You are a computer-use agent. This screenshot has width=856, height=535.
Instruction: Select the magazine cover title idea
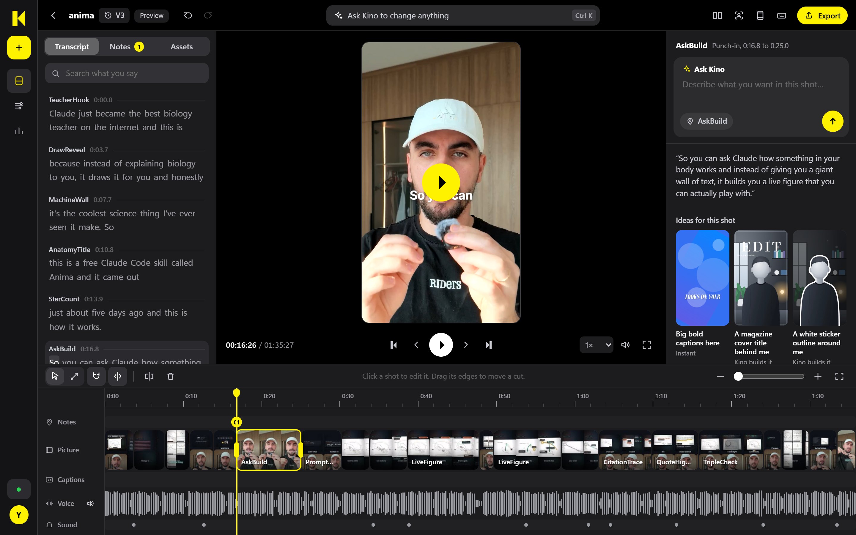(x=761, y=297)
